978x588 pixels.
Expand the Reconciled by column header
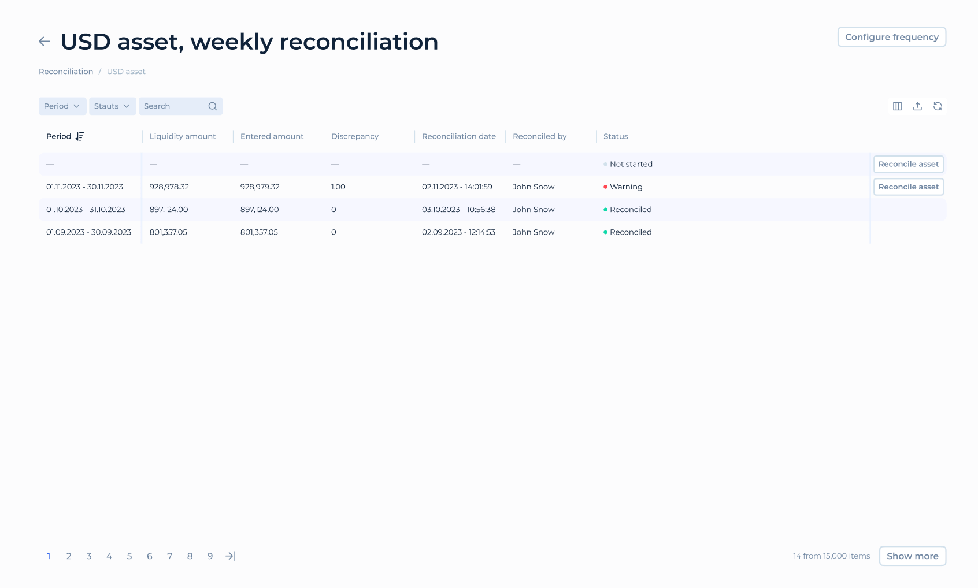539,136
